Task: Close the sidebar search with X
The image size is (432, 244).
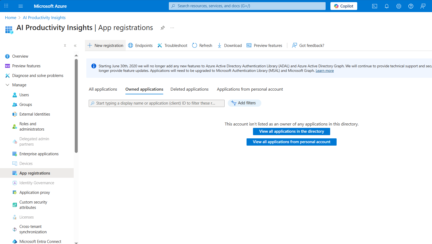Action: [x=65, y=46]
